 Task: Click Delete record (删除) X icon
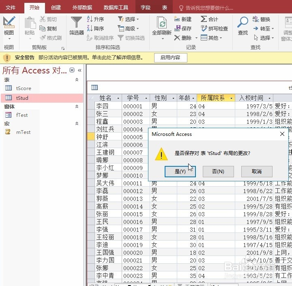(177, 38)
